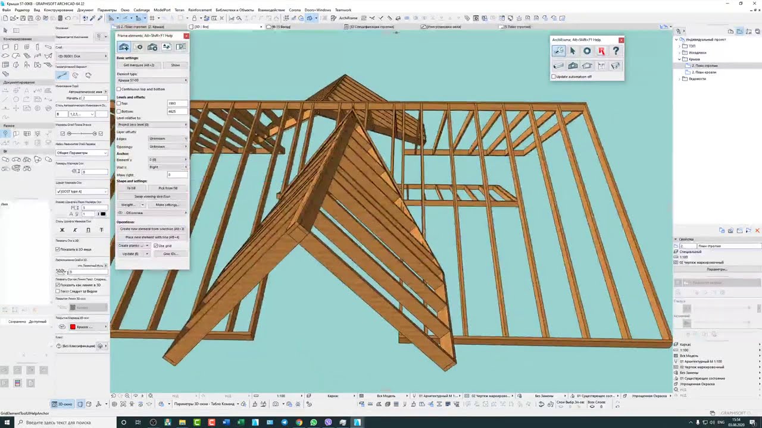The width and height of the screenshot is (762, 428).
Task: Click the wall frame icon in ArchiFrame palette
Action: (573, 65)
